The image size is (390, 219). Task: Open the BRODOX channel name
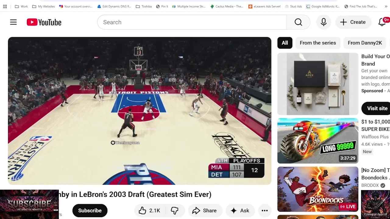tap(370, 185)
